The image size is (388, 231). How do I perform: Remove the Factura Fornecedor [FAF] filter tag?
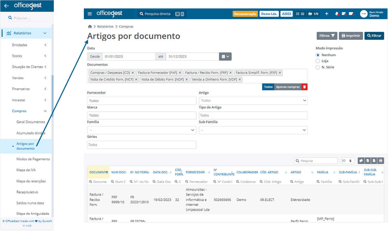[x=180, y=72]
